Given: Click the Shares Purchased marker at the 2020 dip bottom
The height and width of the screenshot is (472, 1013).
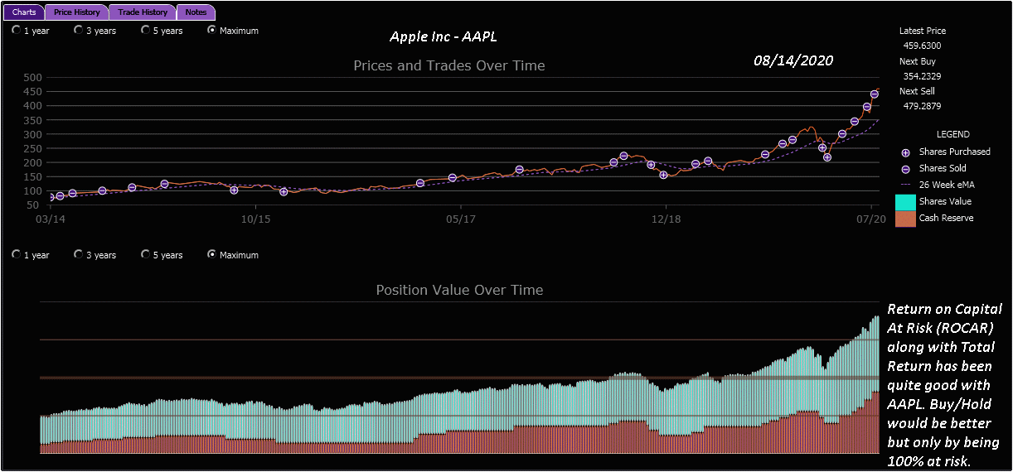Looking at the screenshot, I should (x=826, y=157).
